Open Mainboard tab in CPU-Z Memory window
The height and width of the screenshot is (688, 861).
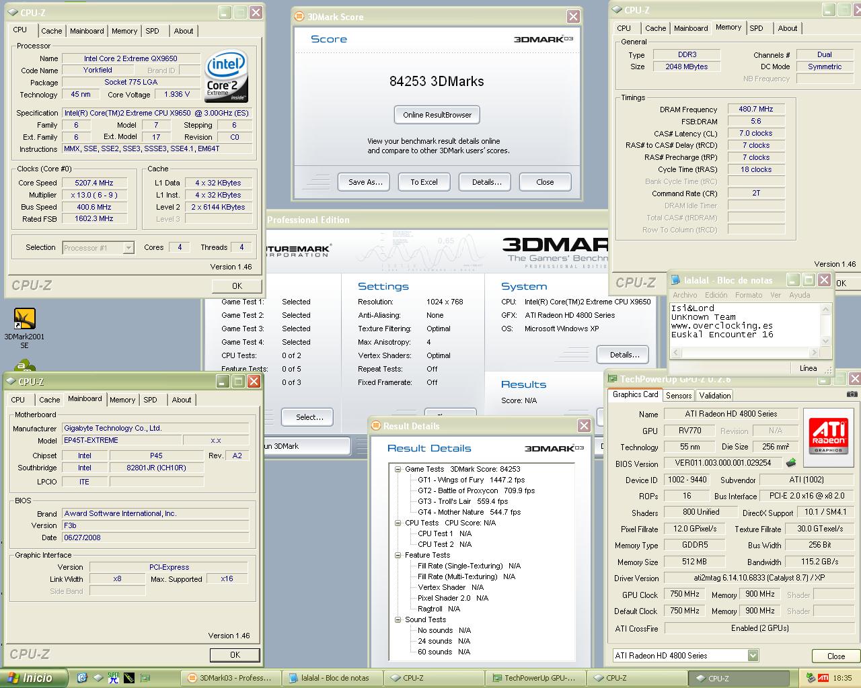pos(691,28)
